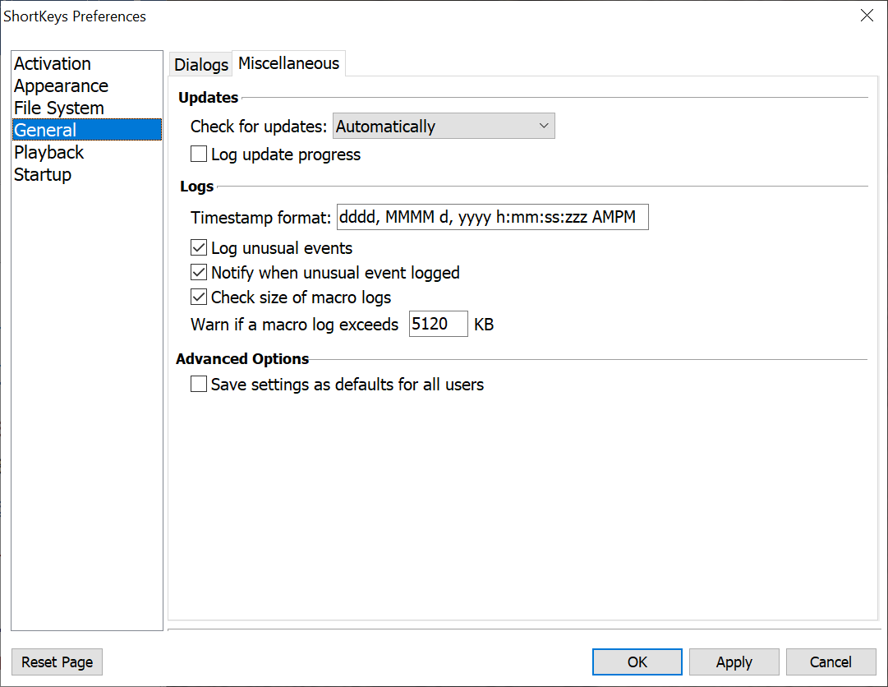888x687 pixels.
Task: Switch to the Dialogs tab
Action: point(201,65)
